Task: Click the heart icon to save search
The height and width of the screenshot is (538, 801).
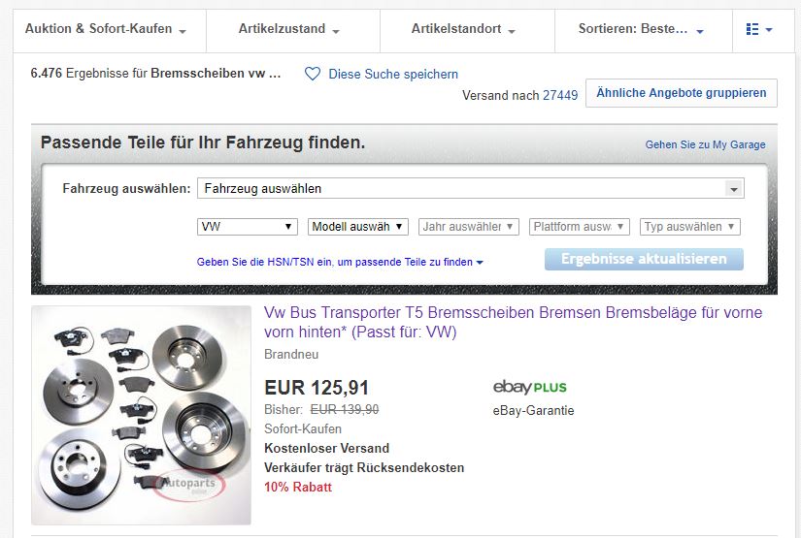Action: point(312,74)
